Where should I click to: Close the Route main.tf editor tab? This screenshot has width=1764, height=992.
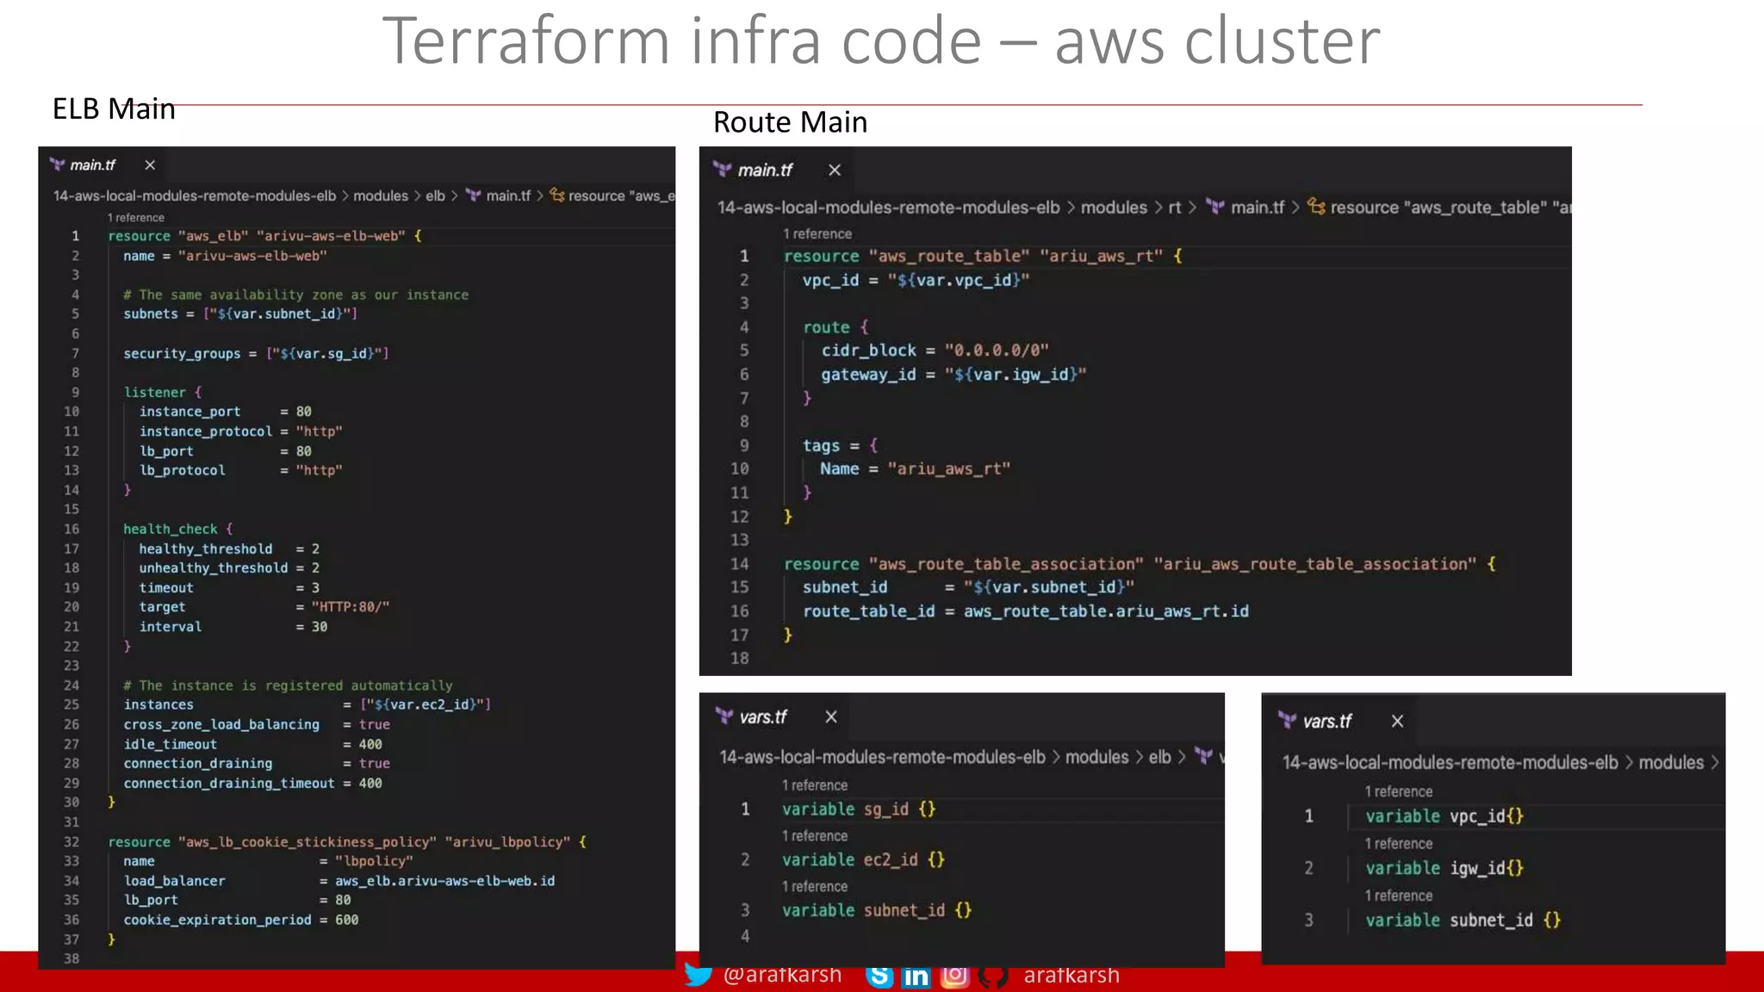tap(834, 170)
